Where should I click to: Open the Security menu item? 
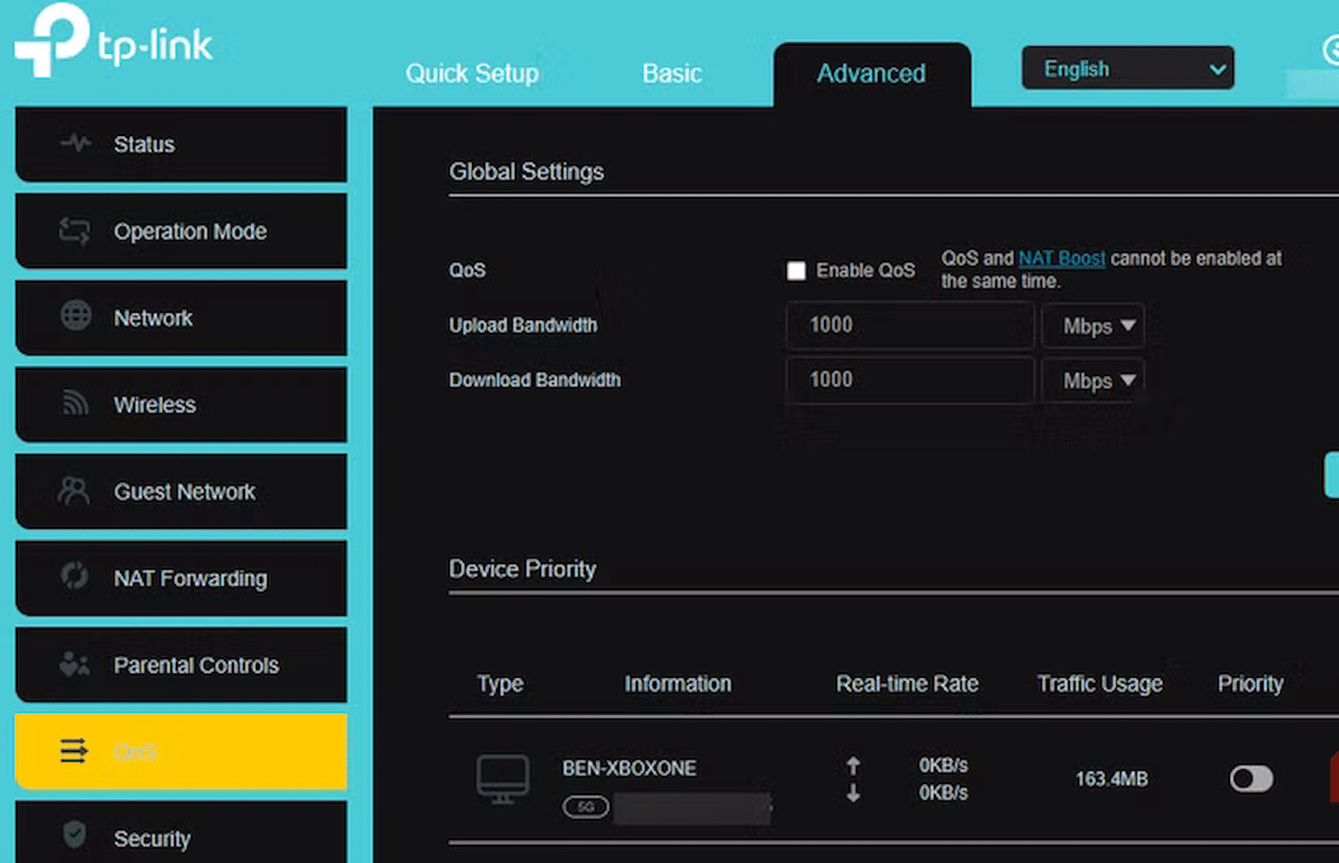pyautogui.click(x=181, y=832)
